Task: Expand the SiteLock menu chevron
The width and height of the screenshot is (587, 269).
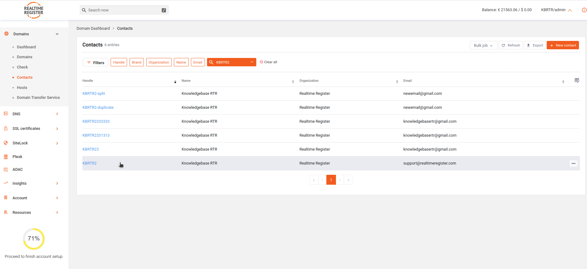Action: 57,143
